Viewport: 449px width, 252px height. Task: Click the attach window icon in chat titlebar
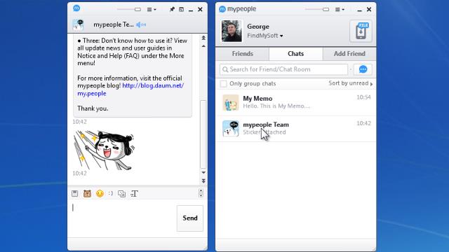pyautogui.click(x=181, y=9)
